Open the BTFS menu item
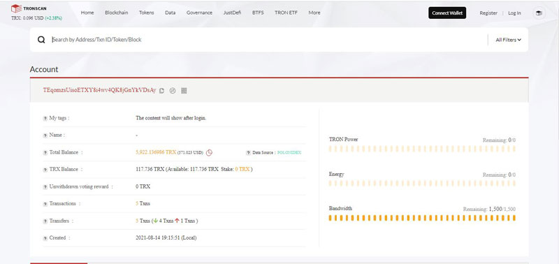 258,13
